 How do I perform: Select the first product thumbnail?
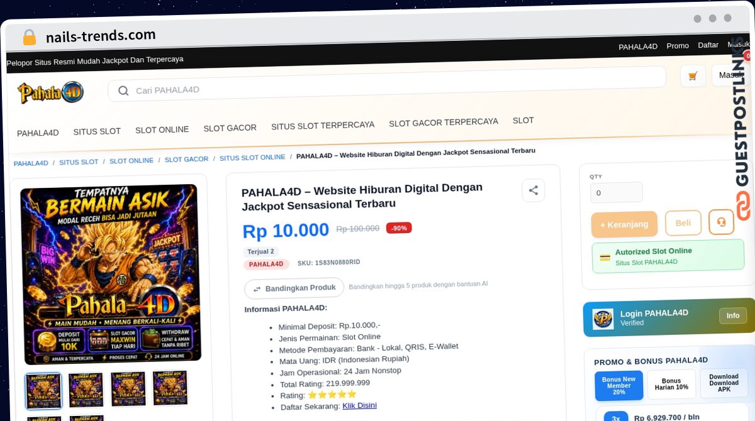pos(43,391)
